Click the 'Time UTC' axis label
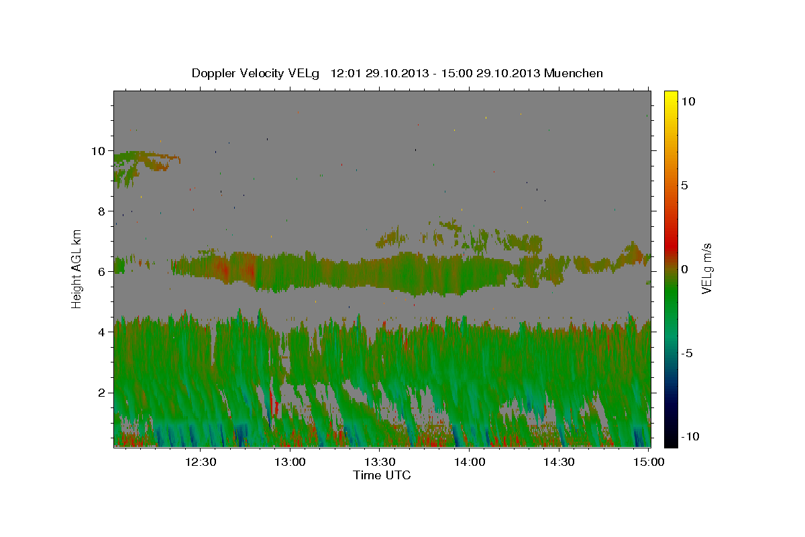805x537 pixels. (382, 475)
